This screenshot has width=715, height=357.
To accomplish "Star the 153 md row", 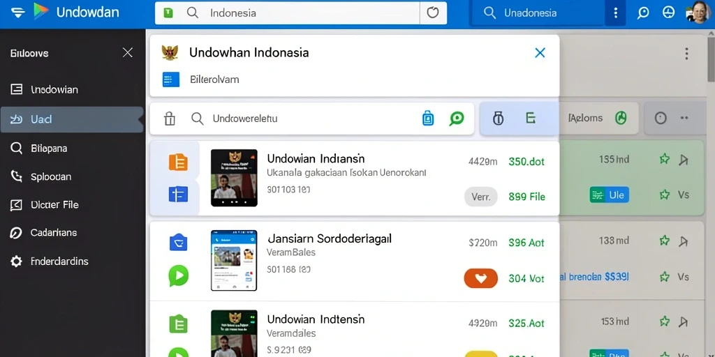I will pyautogui.click(x=665, y=321).
